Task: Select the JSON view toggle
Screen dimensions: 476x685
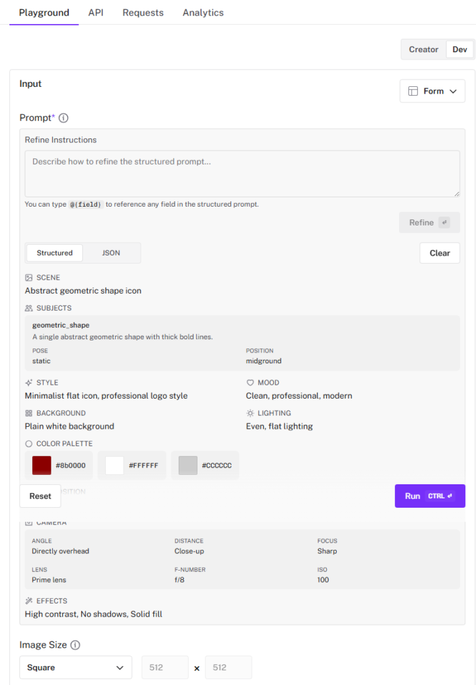Action: (x=111, y=253)
